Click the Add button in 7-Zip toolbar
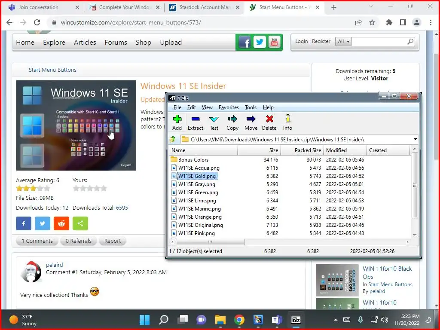This screenshot has height=330, width=440. [177, 122]
